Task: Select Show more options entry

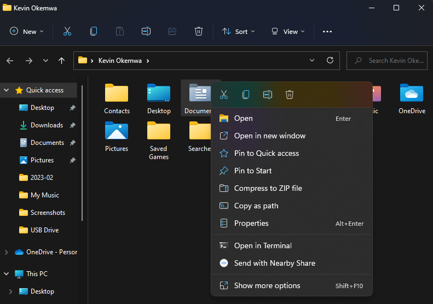Action: coord(267,285)
